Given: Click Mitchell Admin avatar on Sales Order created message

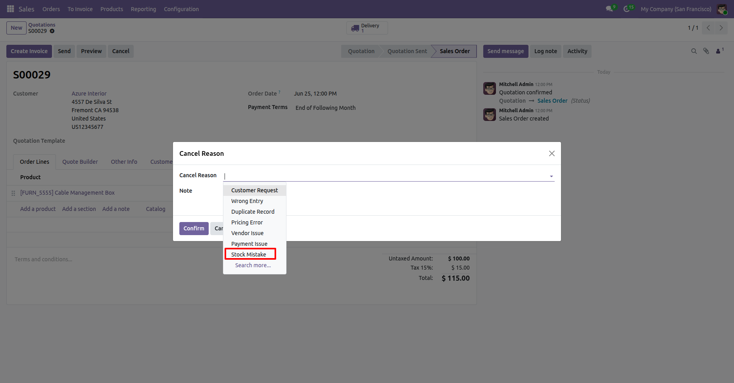Looking at the screenshot, I should (490, 115).
